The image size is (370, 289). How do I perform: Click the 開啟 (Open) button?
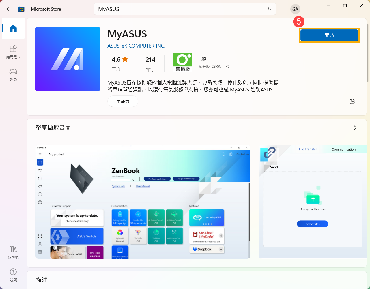tap(329, 35)
